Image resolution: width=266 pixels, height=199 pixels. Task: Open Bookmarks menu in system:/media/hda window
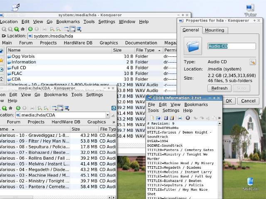click(x=68, y=22)
